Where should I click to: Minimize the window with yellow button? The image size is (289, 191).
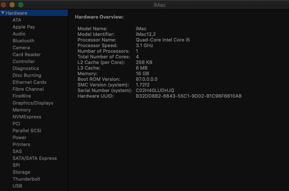pyautogui.click(x=12, y=5)
